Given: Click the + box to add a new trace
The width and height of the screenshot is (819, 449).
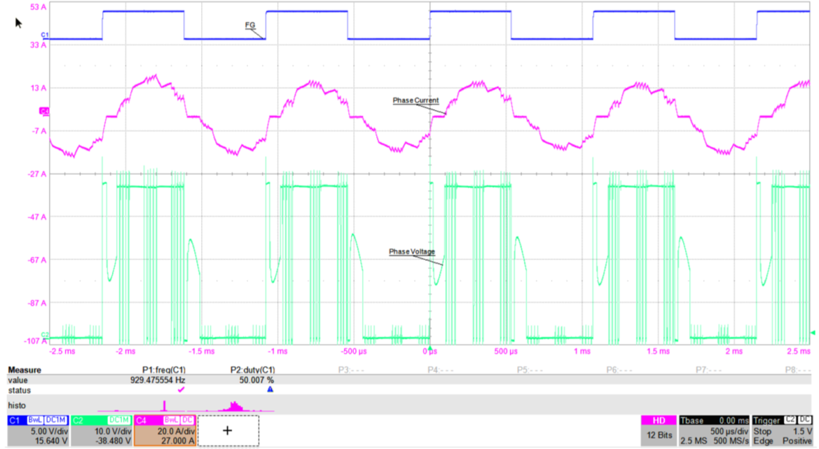Looking at the screenshot, I should [x=227, y=430].
